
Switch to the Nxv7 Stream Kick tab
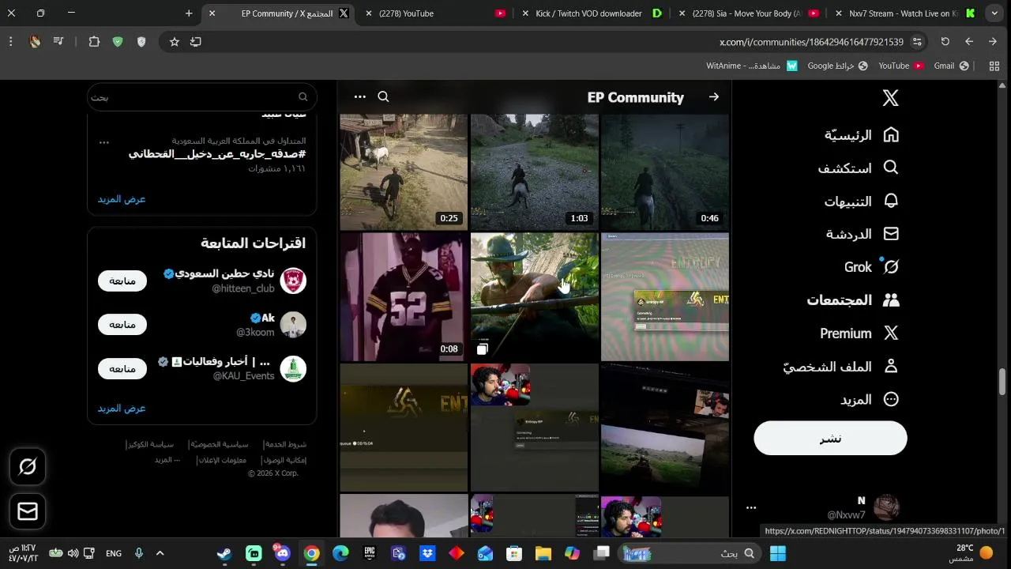(x=904, y=13)
